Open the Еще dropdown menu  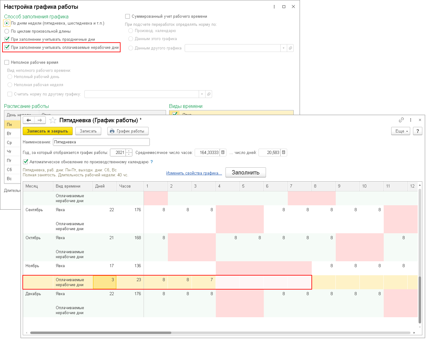coord(401,131)
